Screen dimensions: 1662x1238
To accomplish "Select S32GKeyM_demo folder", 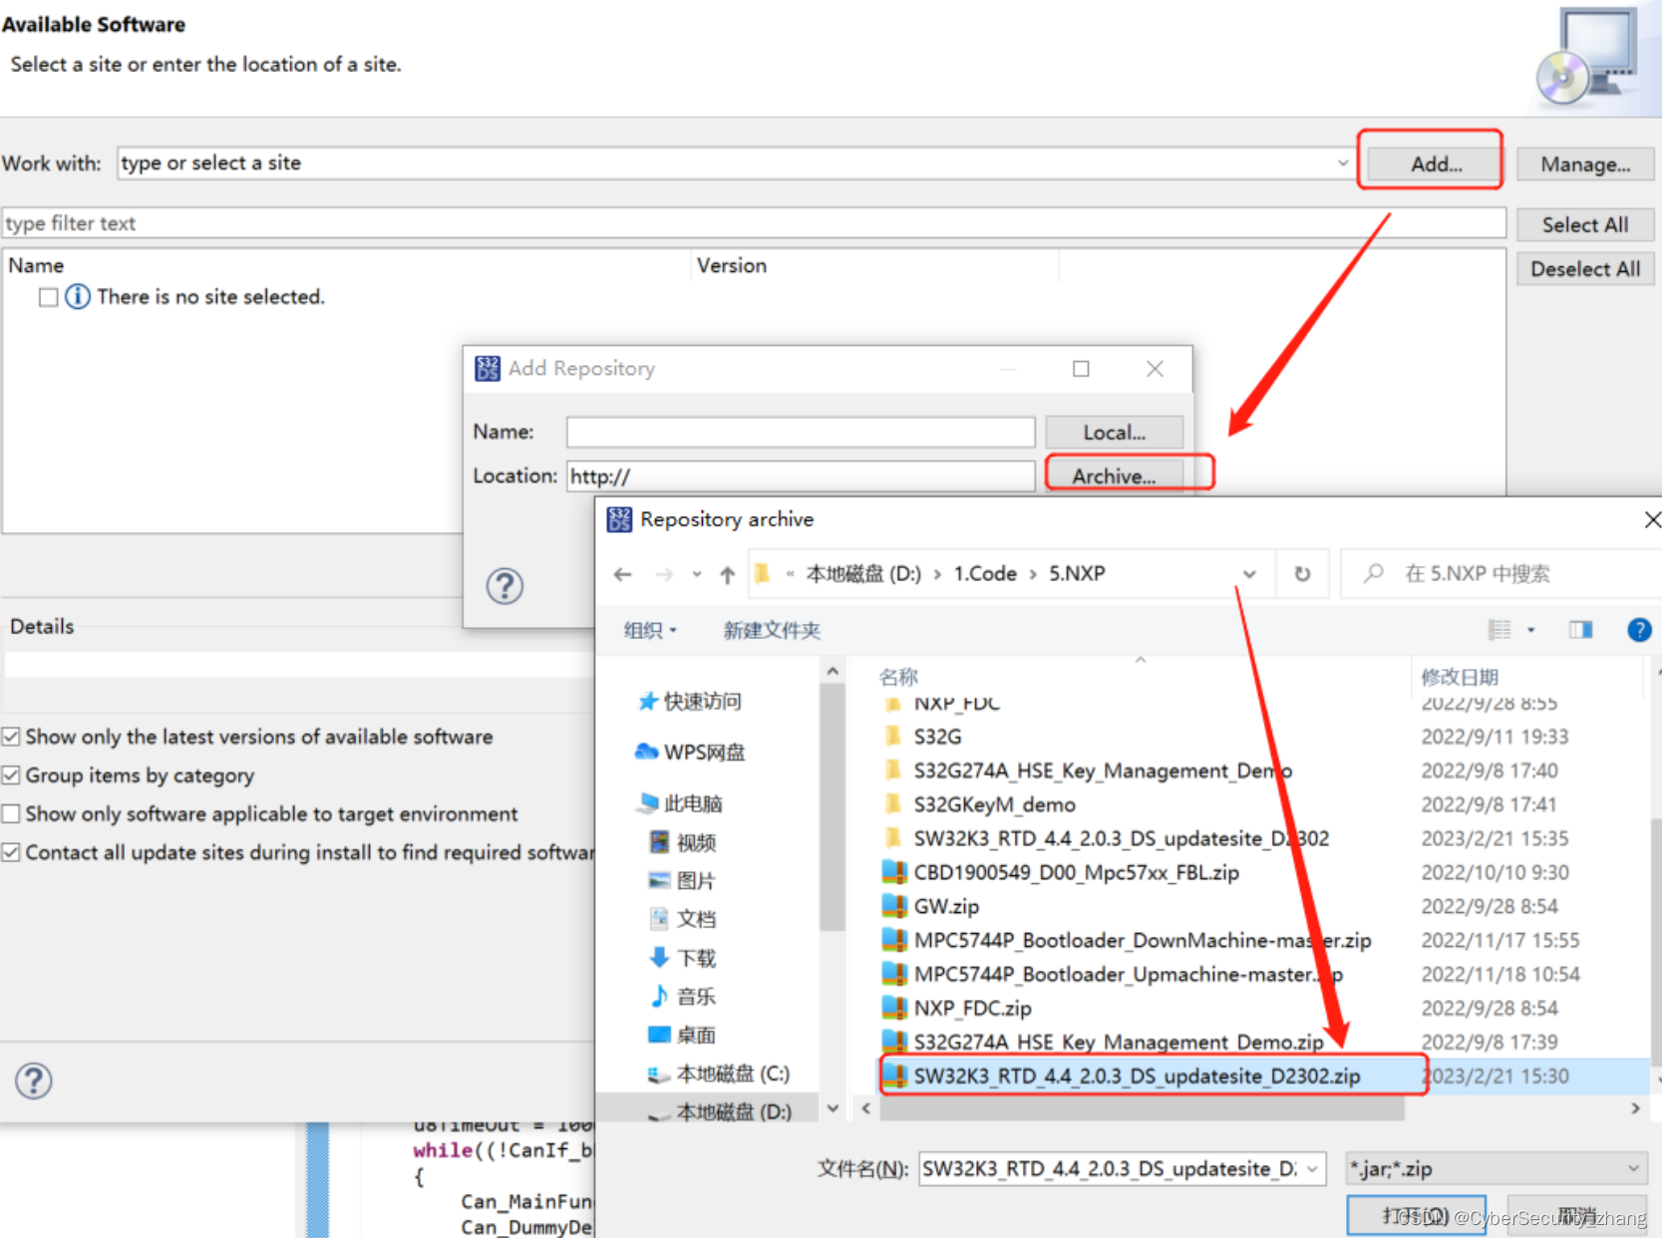I will (x=980, y=804).
